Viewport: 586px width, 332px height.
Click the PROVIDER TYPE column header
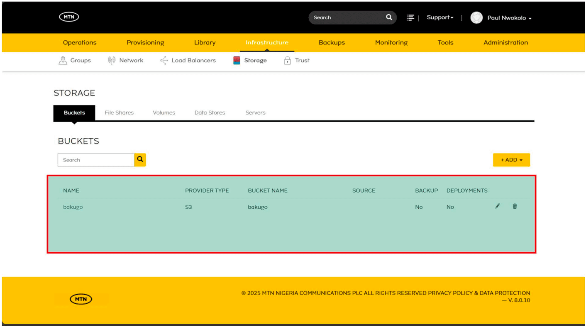(207, 190)
